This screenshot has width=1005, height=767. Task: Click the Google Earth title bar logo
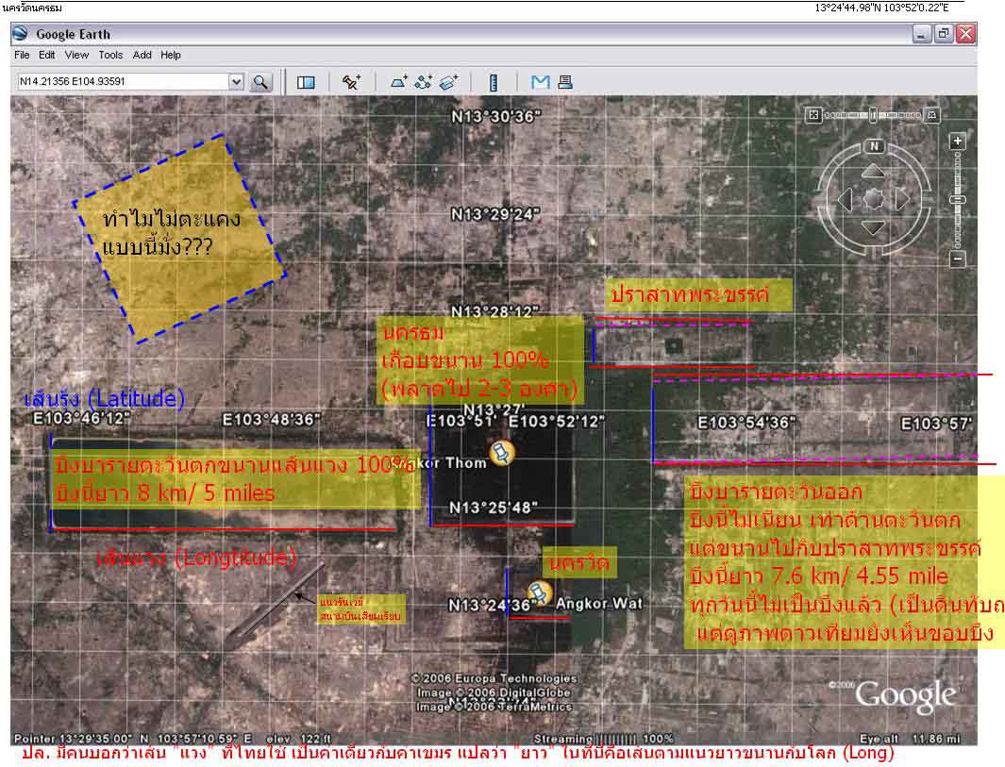coord(21,33)
